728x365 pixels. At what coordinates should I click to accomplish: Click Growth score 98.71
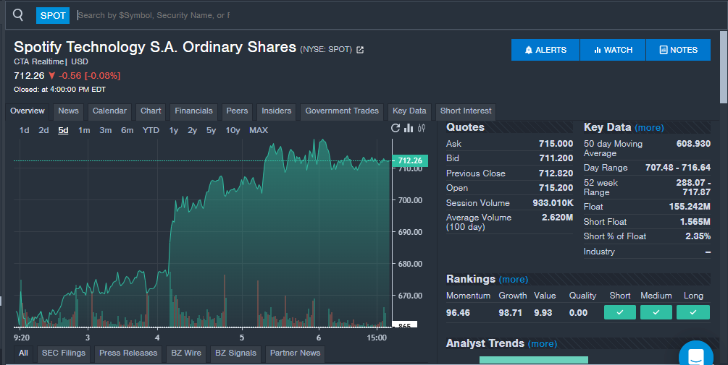pyautogui.click(x=510, y=313)
